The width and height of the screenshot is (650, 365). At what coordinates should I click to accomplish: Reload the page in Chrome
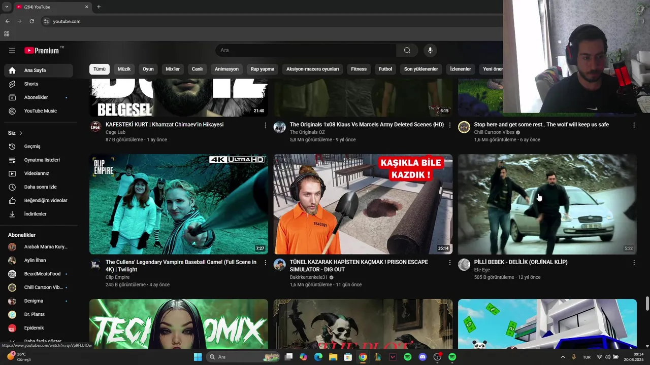(x=31, y=21)
